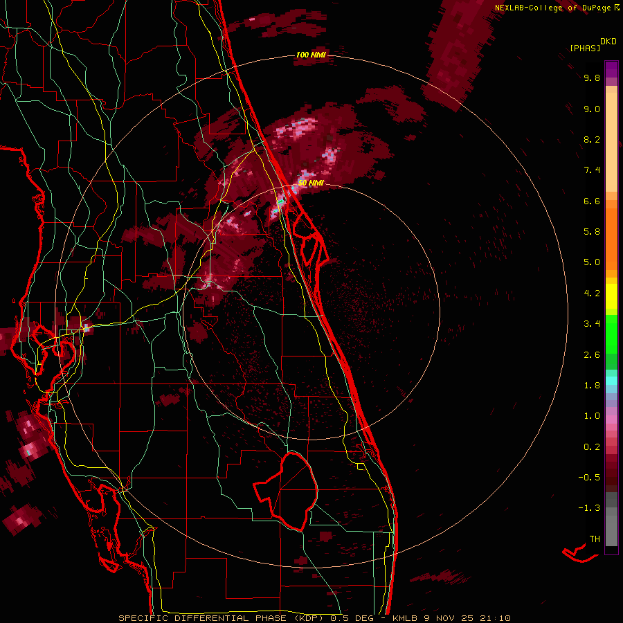Click the DKD label above the color scale
The image size is (623, 623).
[608, 42]
